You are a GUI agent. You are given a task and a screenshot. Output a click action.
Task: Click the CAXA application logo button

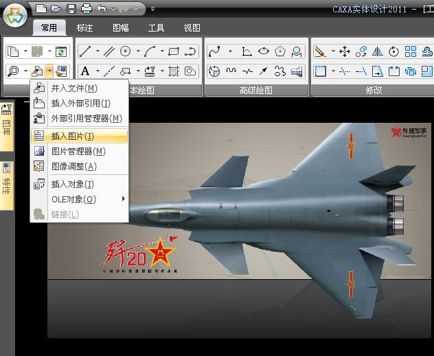point(15,15)
